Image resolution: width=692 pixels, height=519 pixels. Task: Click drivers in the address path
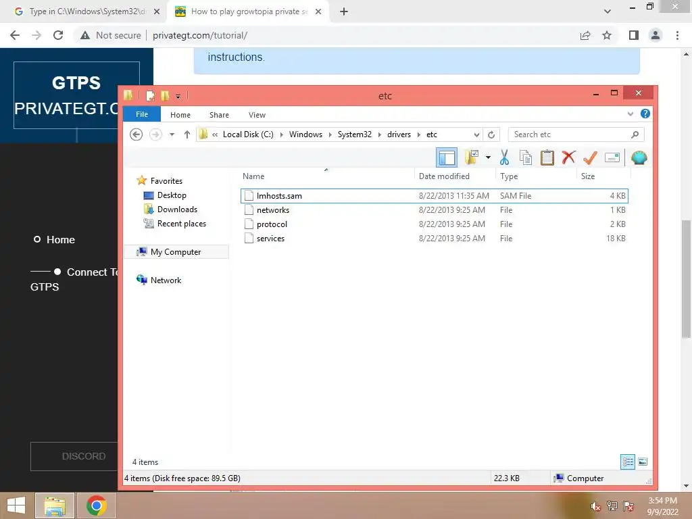tap(399, 134)
